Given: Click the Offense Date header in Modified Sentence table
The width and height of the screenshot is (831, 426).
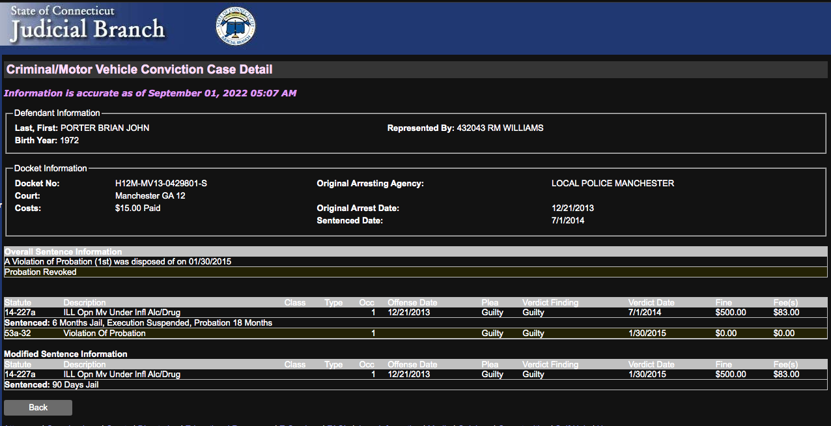Looking at the screenshot, I should (x=412, y=365).
